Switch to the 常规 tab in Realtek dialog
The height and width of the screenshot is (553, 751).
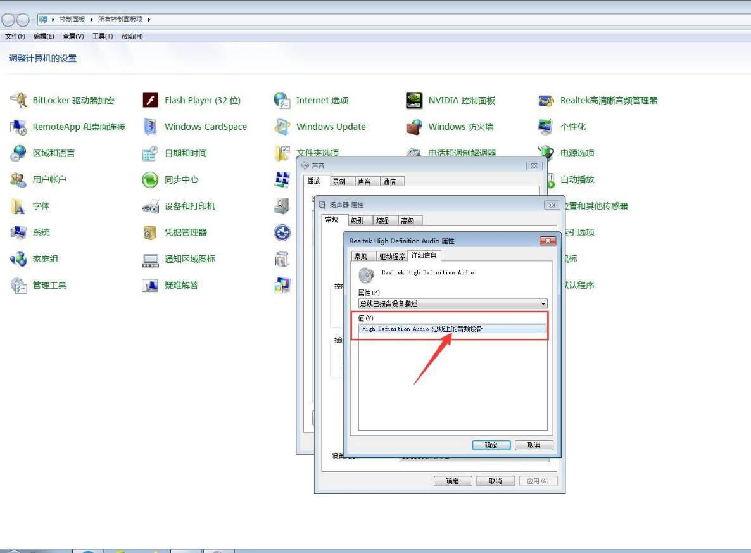360,257
